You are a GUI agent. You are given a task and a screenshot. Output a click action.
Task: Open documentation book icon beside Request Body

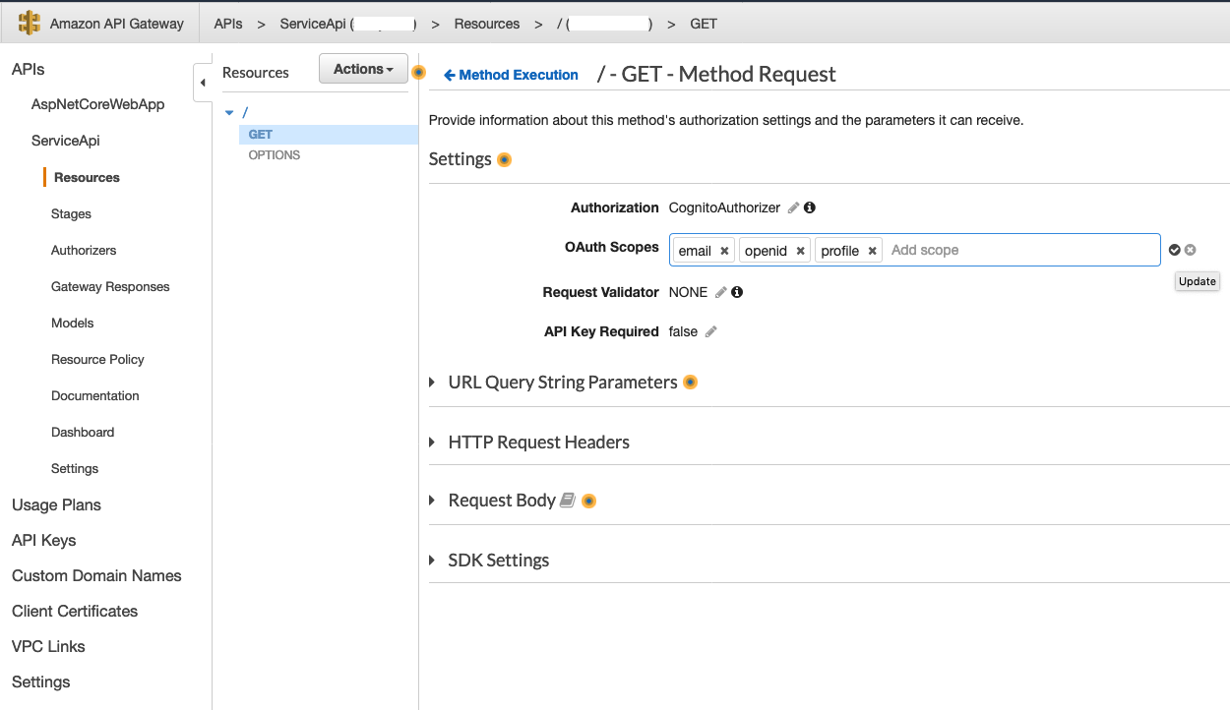pyautogui.click(x=567, y=501)
